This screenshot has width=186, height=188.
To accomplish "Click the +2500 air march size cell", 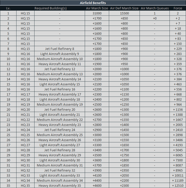I will point(97,104).
